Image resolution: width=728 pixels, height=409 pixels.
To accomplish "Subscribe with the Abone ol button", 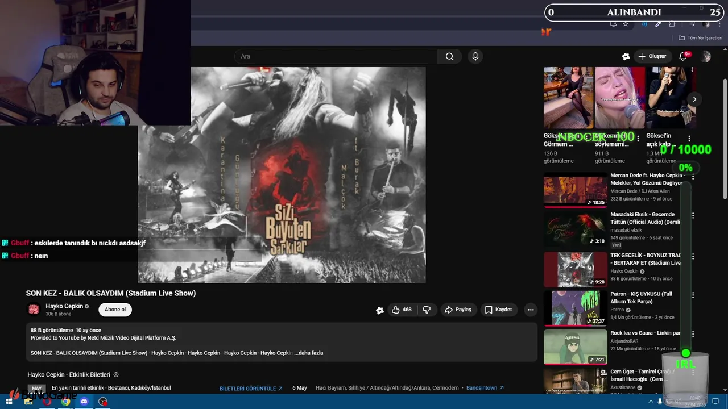I will point(115,310).
